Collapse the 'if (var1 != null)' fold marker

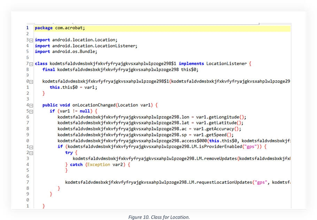31,112
